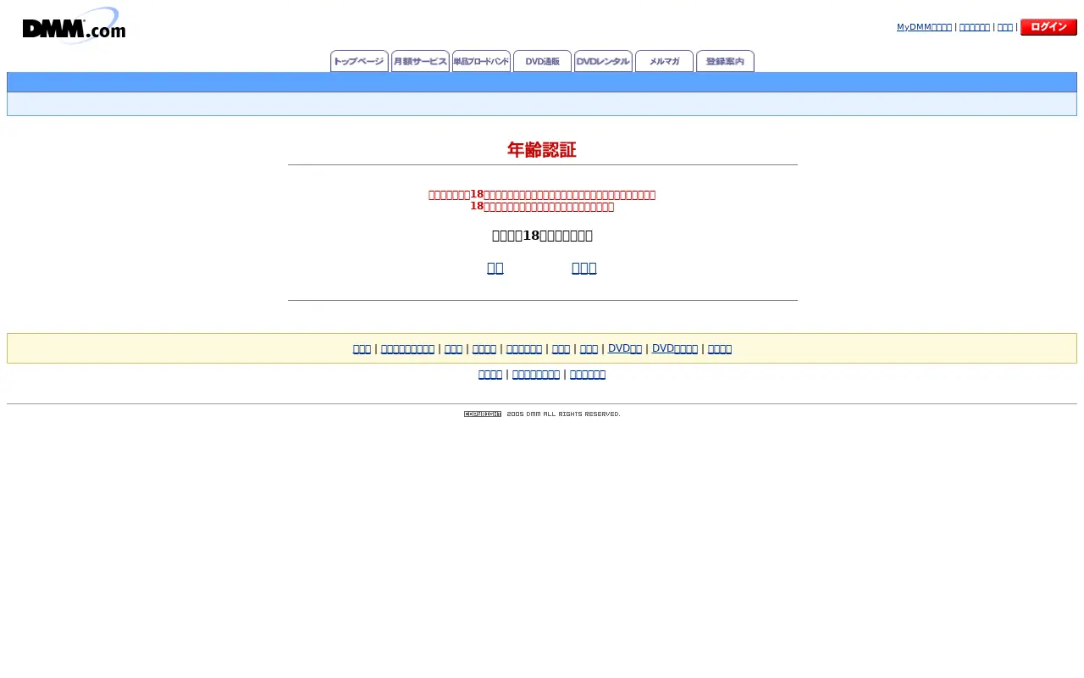Select the 単品ブロードバンド tab

[481, 61]
